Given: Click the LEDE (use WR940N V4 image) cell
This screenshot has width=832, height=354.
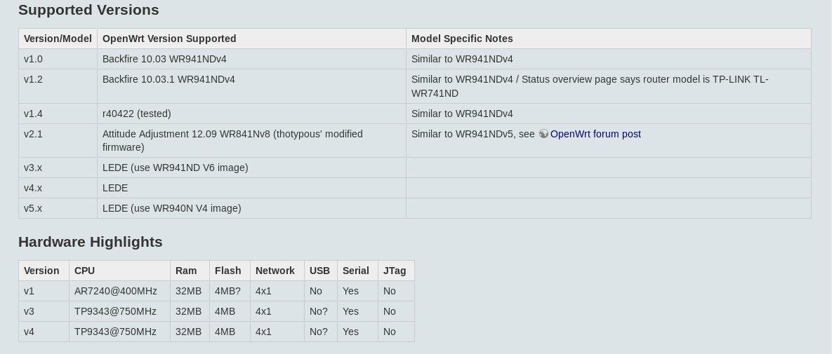Looking at the screenshot, I should pos(251,208).
